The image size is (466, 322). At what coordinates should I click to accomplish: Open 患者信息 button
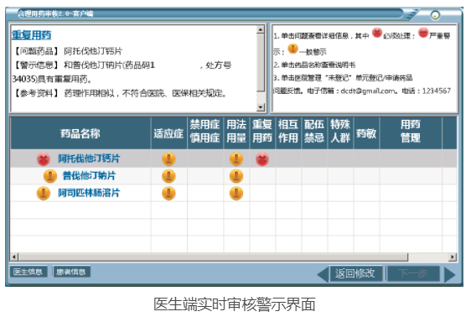point(71,272)
